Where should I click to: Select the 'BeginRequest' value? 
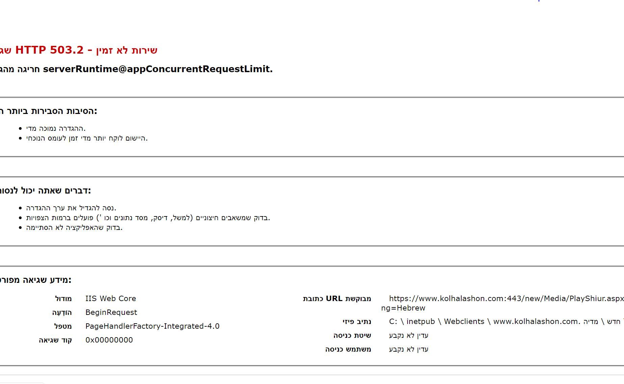pos(111,313)
